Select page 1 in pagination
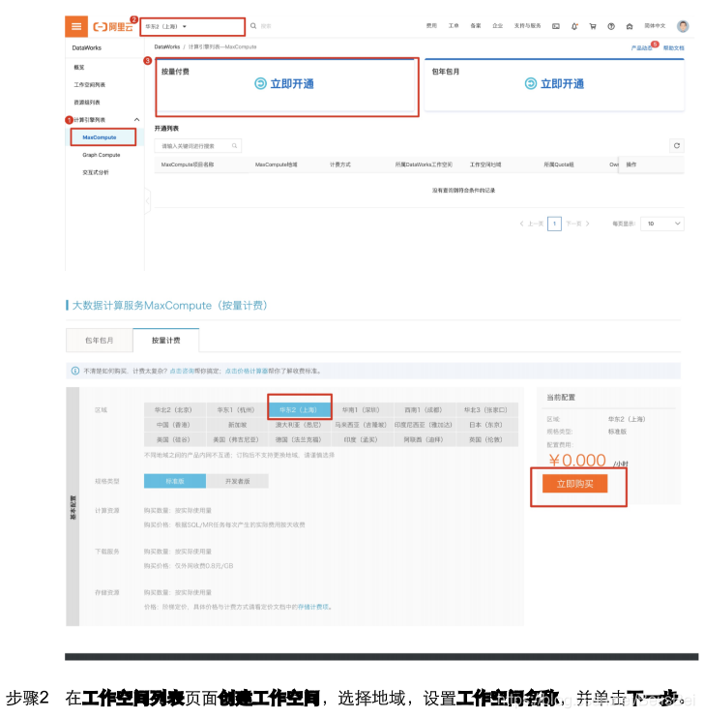This screenshot has width=704, height=718. tap(554, 224)
